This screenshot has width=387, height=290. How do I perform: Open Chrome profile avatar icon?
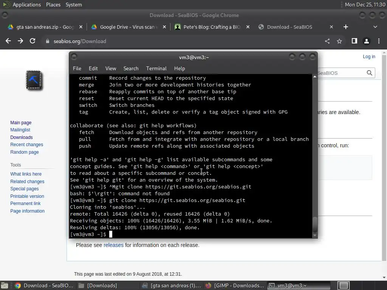coord(367,41)
